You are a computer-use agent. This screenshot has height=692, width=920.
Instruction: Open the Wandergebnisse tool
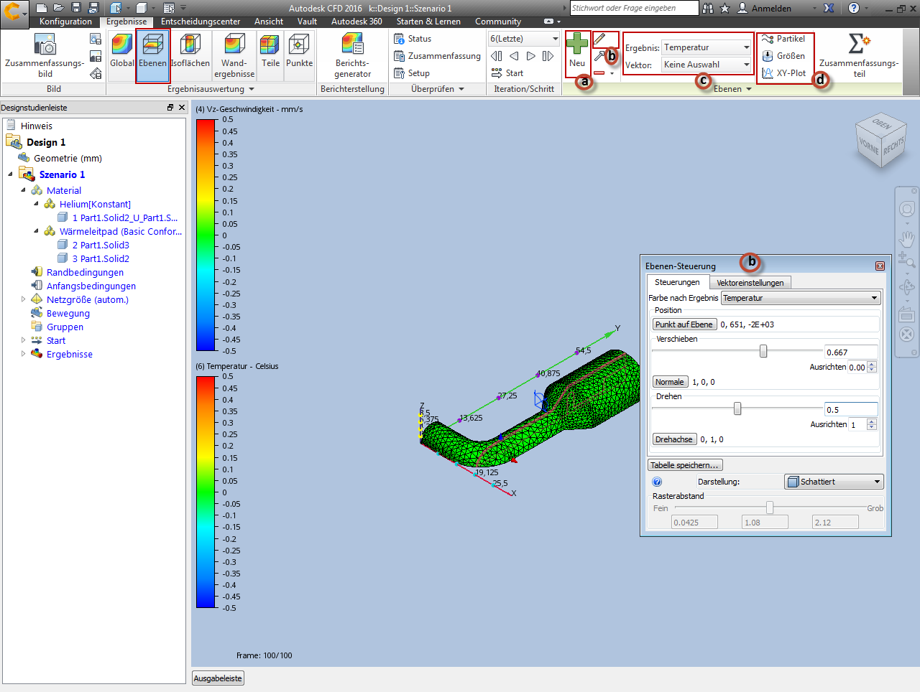[234, 55]
